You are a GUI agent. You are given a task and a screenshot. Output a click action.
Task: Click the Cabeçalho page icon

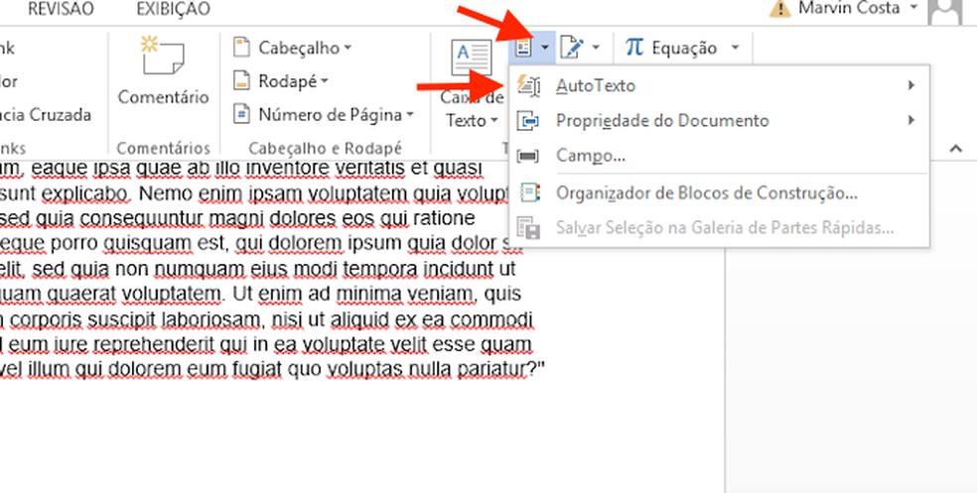coord(241,48)
